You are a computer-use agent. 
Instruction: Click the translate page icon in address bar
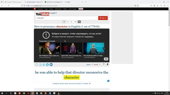[x=135, y=6]
